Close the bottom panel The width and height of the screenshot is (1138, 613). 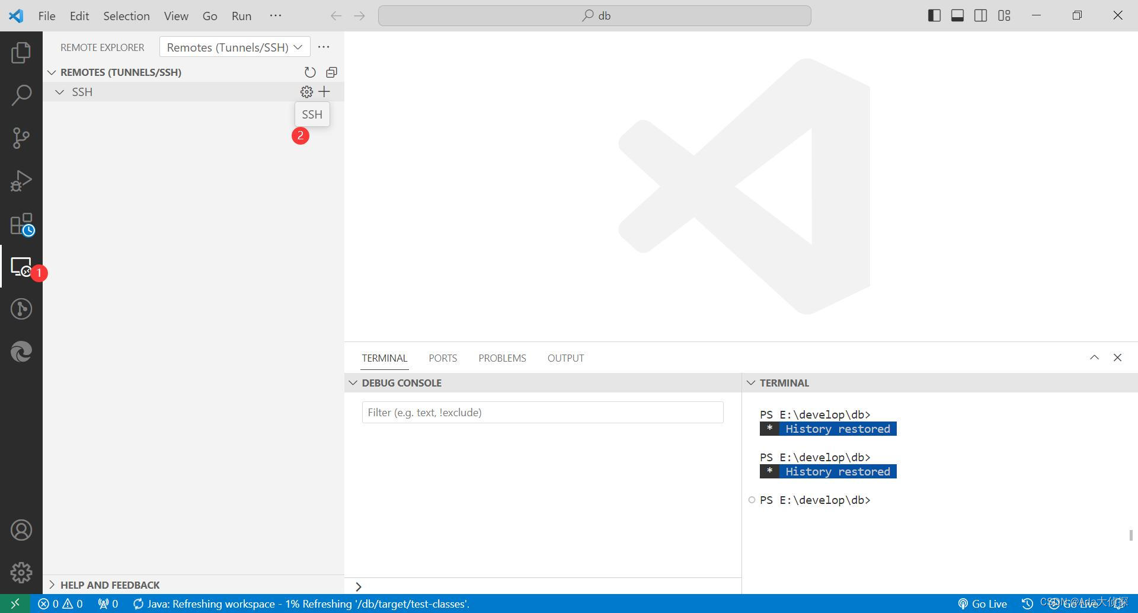pyautogui.click(x=1117, y=357)
